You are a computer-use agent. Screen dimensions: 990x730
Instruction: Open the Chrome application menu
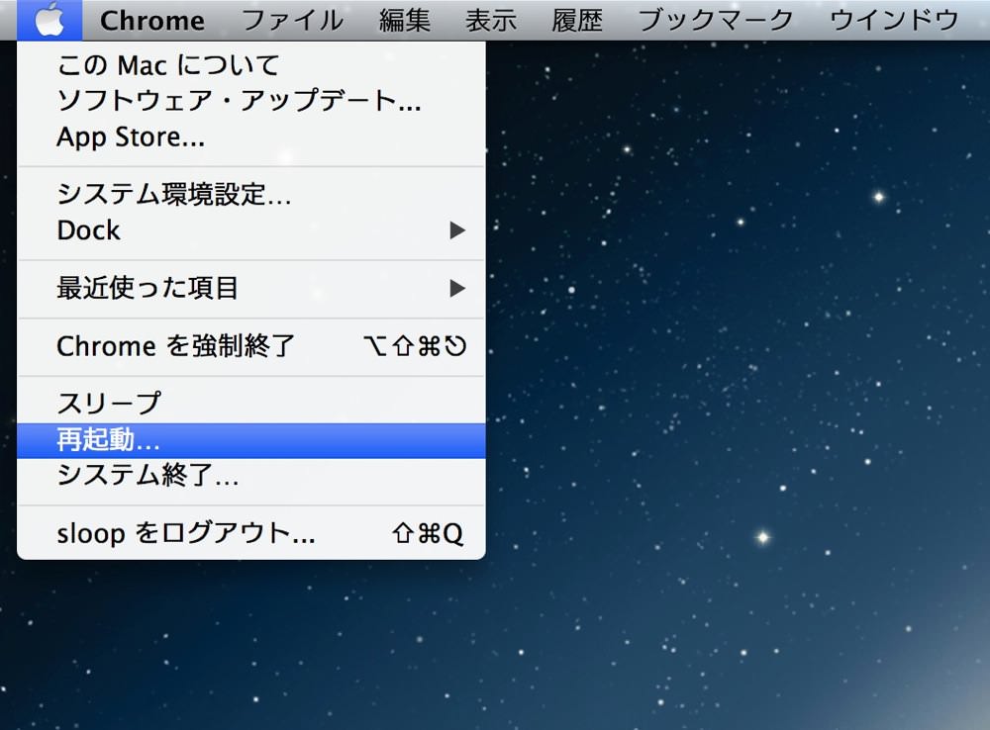pos(152,20)
